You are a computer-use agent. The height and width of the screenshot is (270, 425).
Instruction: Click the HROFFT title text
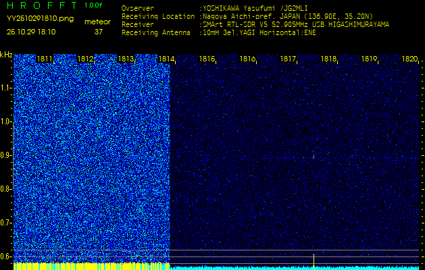(43, 5)
